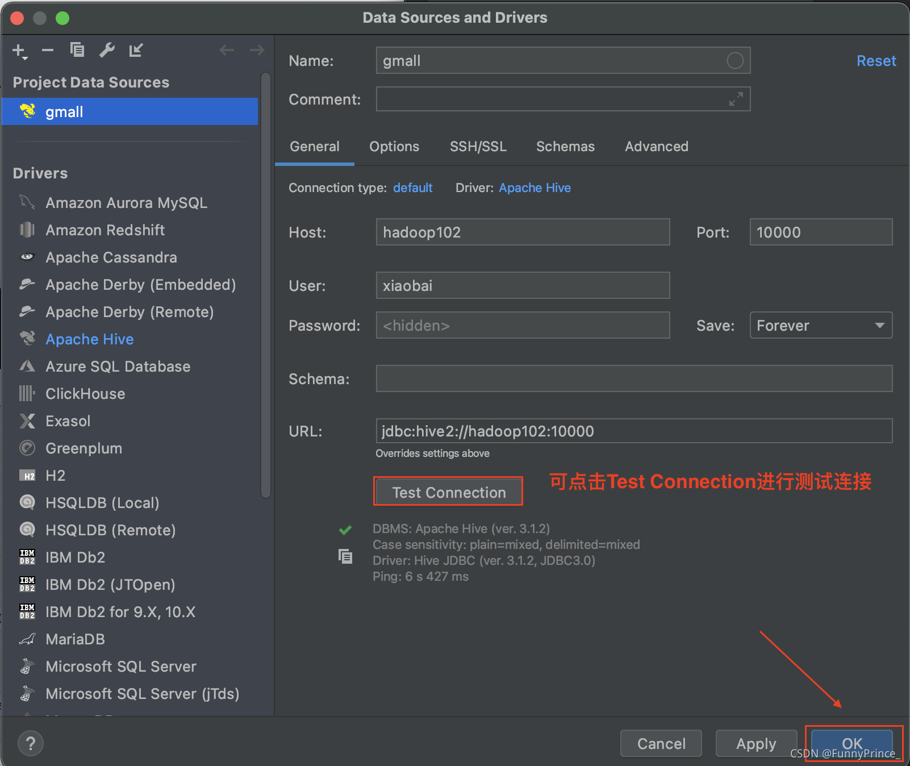Expand the Comment field editor
Image resolution: width=910 pixels, height=766 pixels.
pos(736,99)
